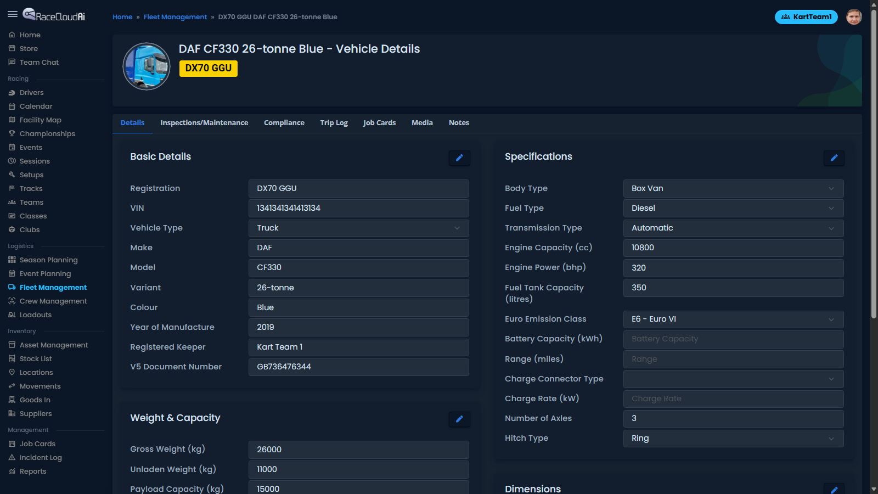Select the Crew Management icon
Image resolution: width=878 pixels, height=494 pixels.
12,301
